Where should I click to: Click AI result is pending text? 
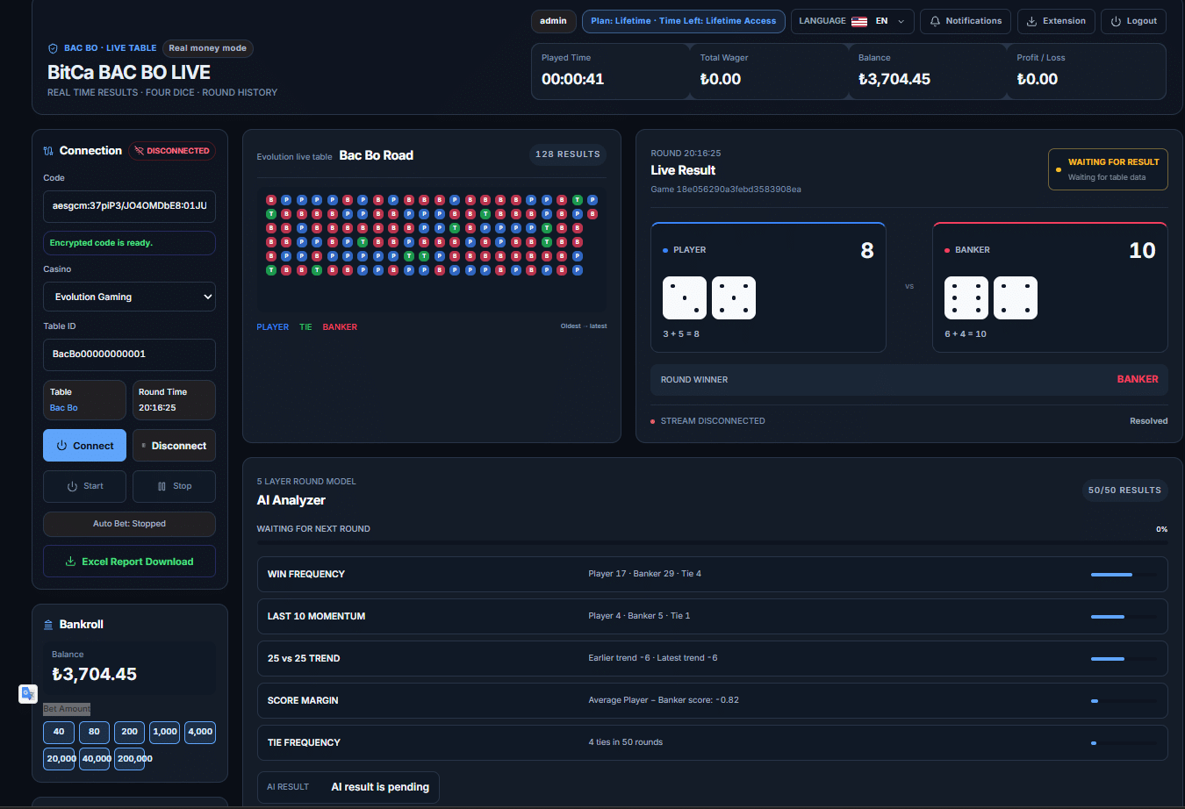[380, 787]
